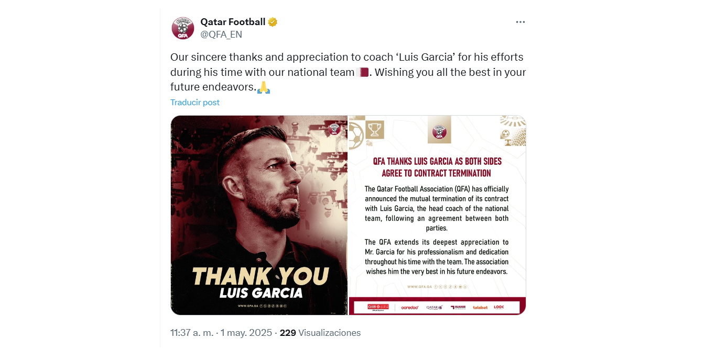Click the tweet text mentioning coach 'Luis Garcia'

346,57
